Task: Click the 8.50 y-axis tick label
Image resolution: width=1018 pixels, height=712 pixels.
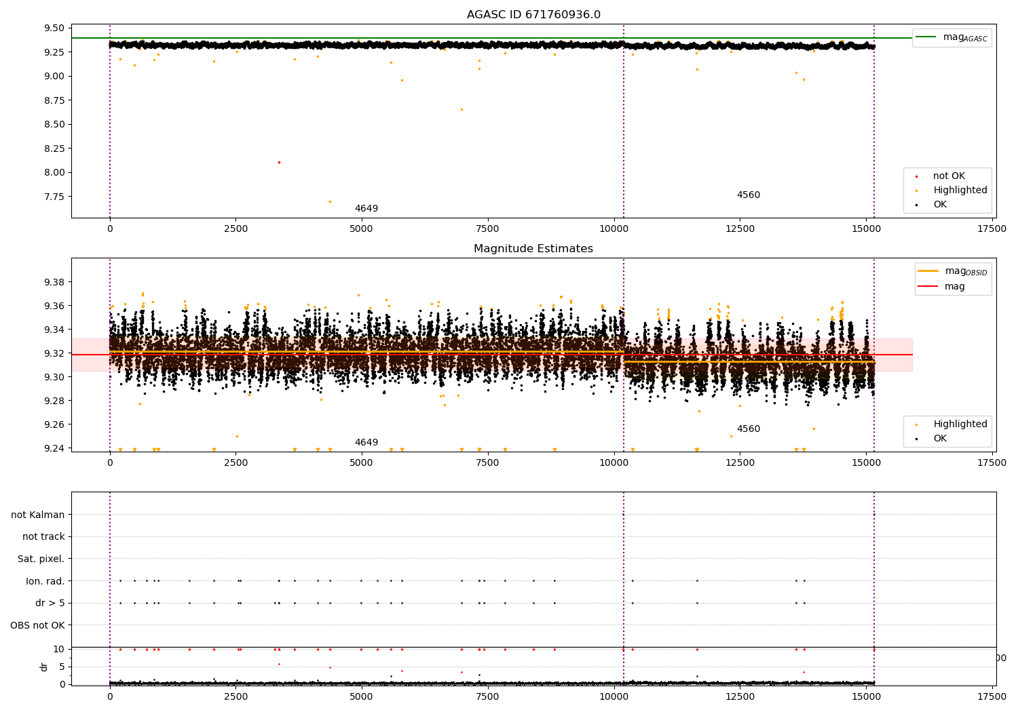Action: [x=54, y=125]
